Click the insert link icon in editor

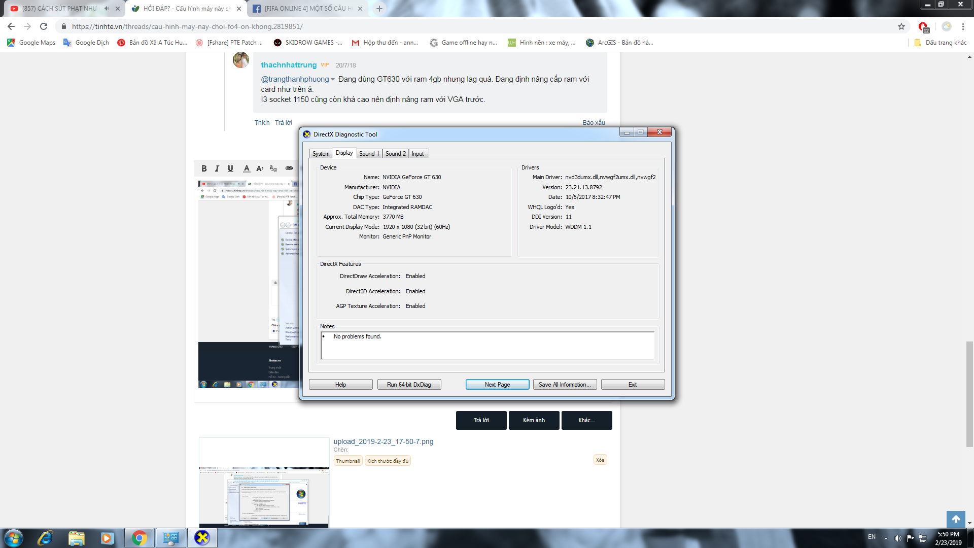(x=289, y=168)
